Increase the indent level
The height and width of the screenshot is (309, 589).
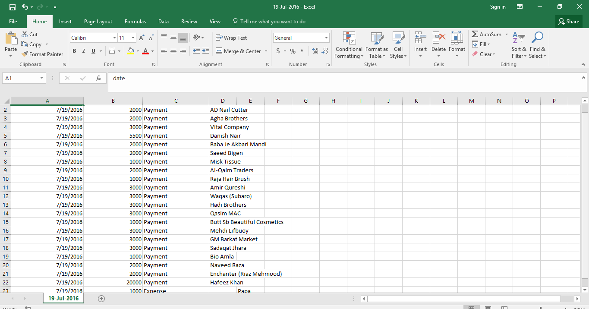(x=205, y=51)
